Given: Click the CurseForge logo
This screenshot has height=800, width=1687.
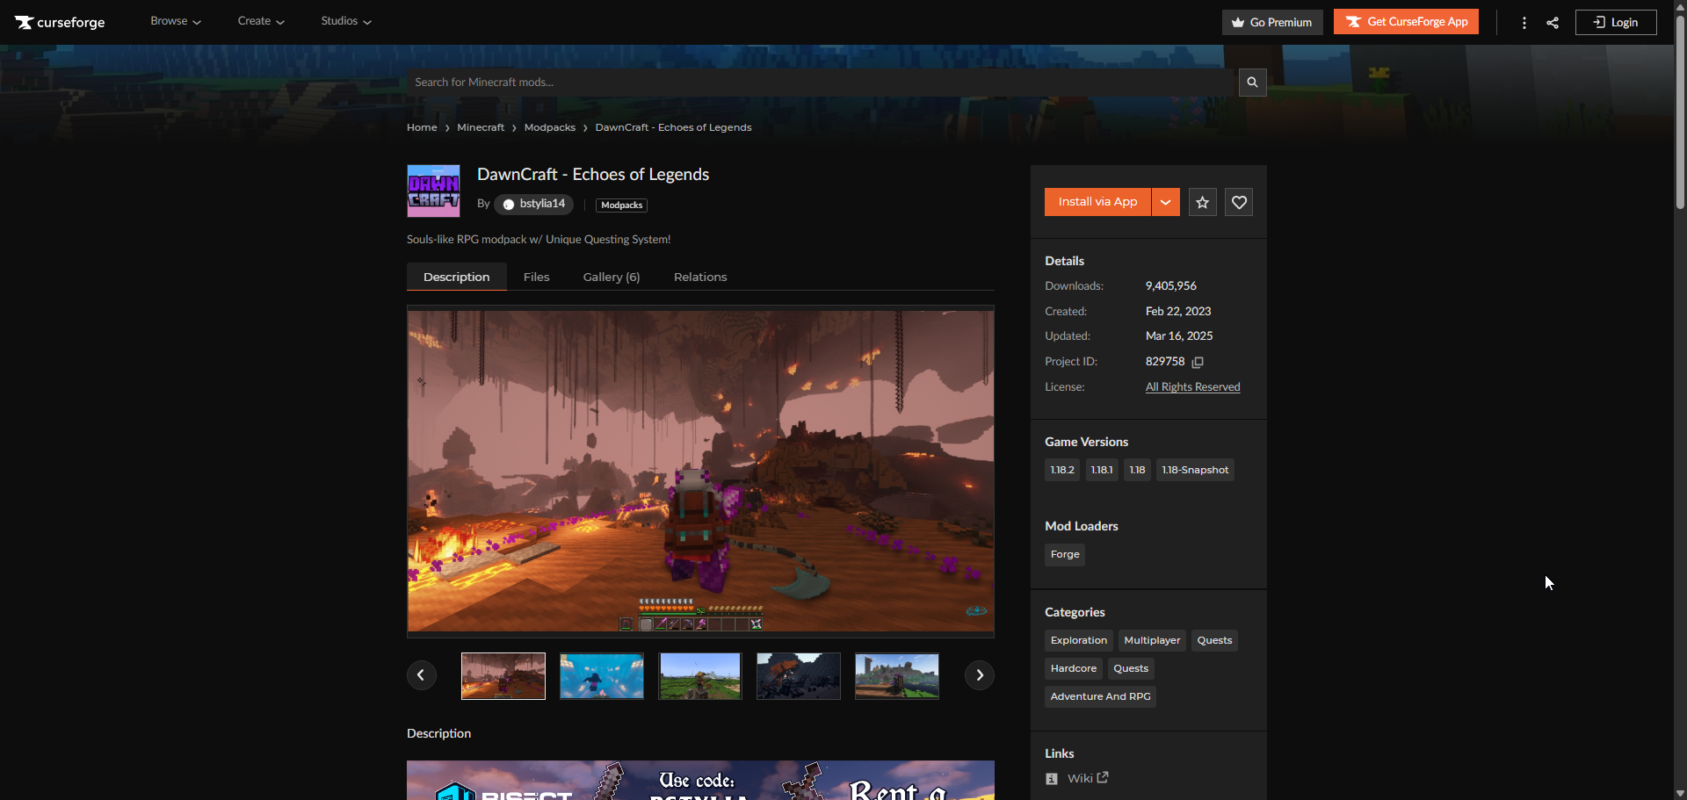Looking at the screenshot, I should (60, 22).
